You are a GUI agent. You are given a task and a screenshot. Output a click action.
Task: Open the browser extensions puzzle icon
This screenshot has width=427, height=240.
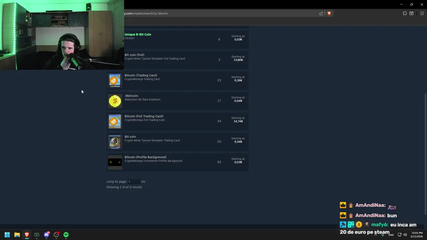(405, 13)
